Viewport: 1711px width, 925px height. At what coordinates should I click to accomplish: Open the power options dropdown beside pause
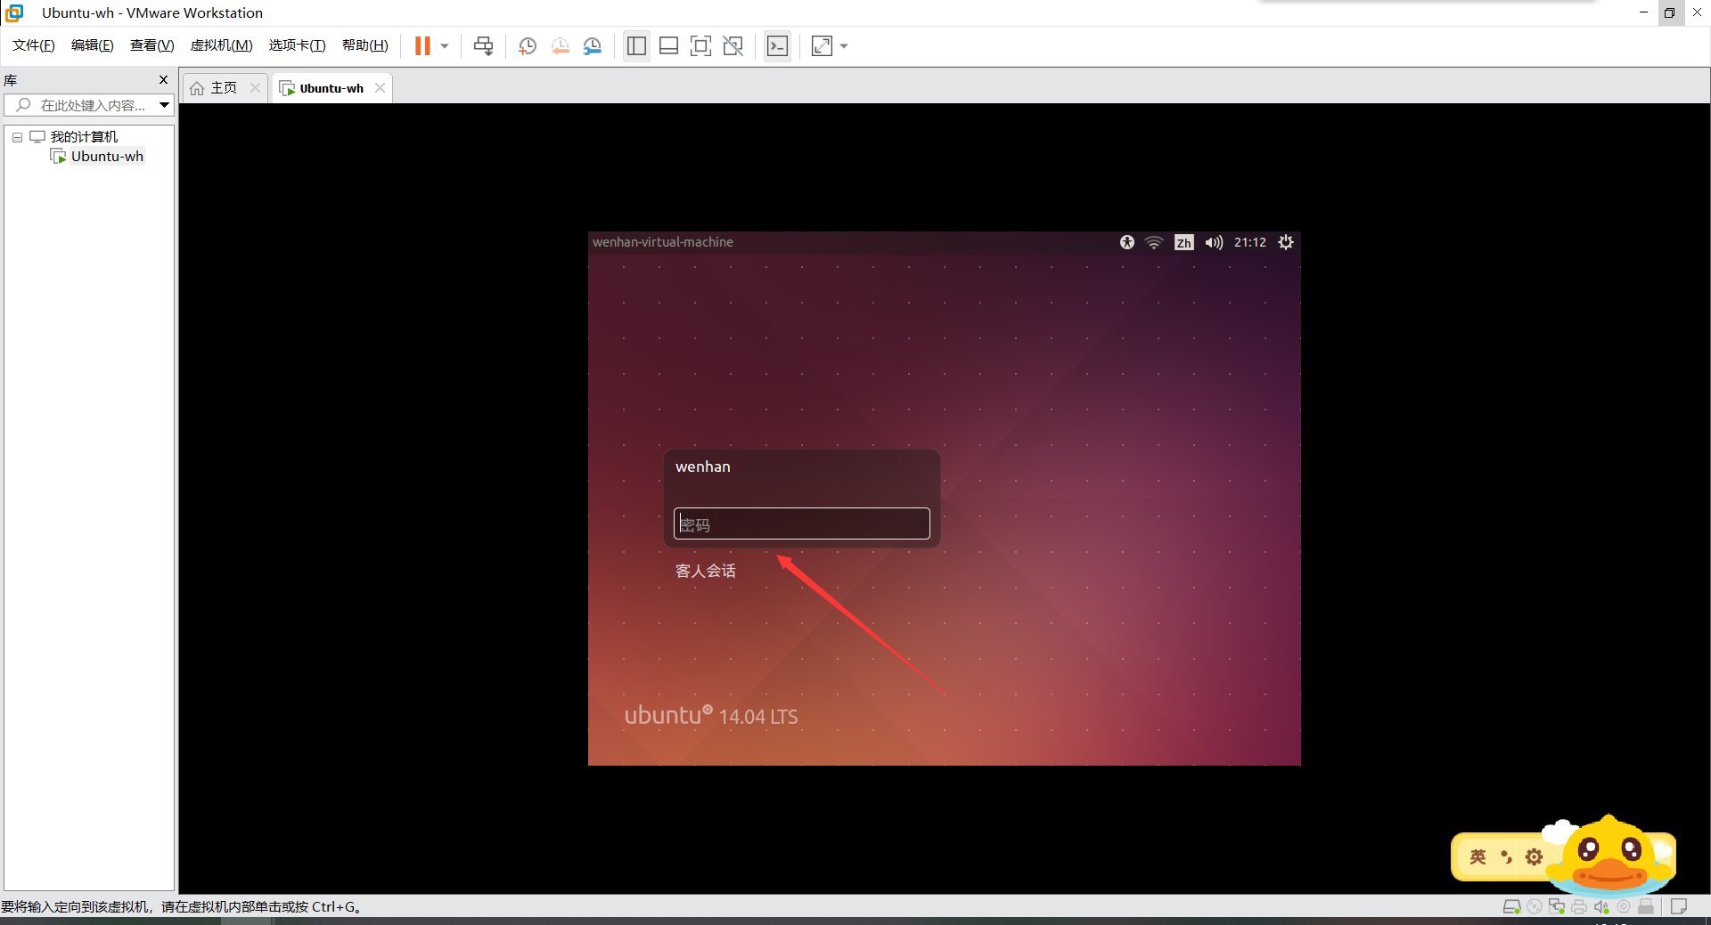click(445, 46)
